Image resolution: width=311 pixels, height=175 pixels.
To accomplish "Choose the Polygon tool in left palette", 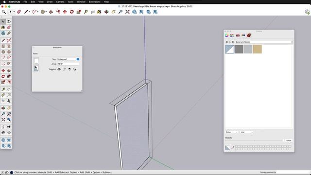I will pos(9,52).
